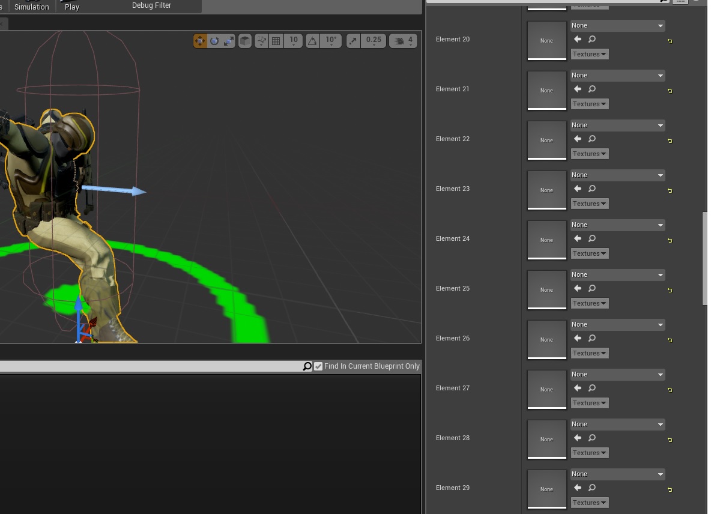This screenshot has height=514, width=711.
Task: Browse to asset magnifier for Element 26
Action: click(x=592, y=339)
